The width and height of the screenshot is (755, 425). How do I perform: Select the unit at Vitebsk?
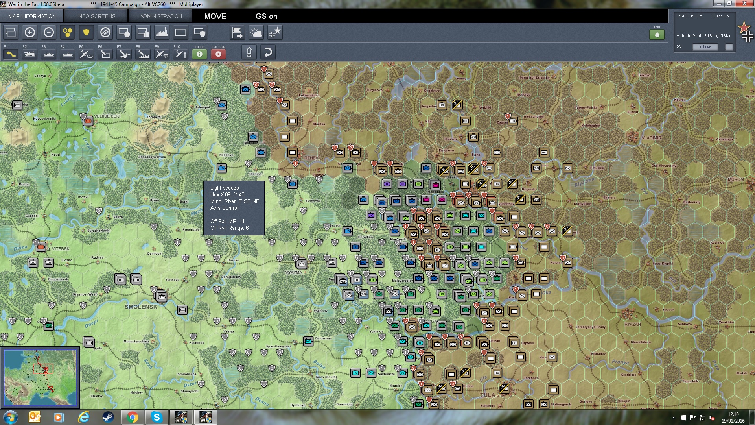tap(41, 247)
